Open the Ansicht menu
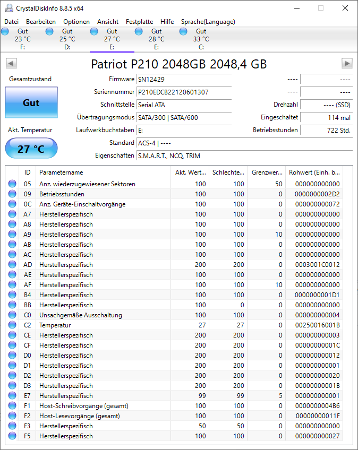Screen dimensions: 358x450 pos(108,22)
